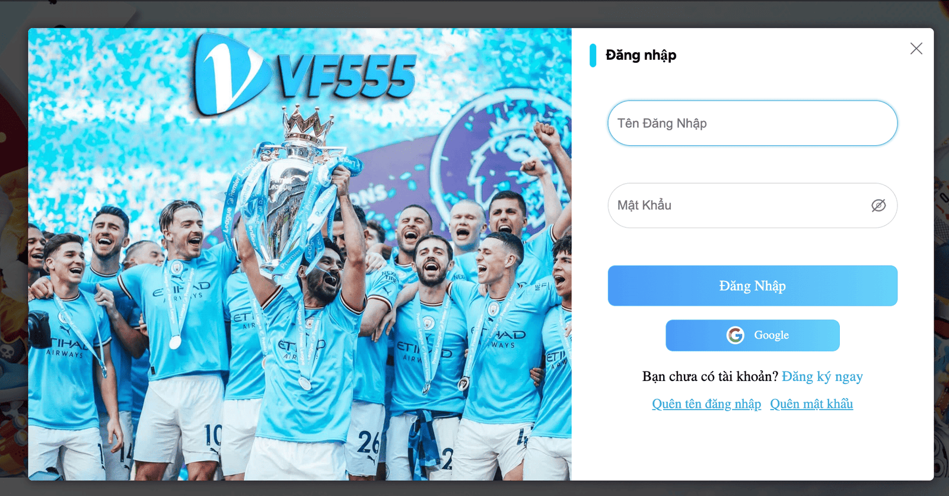Click the dimmed backdrop above the dialog
The width and height of the screenshot is (949, 496).
click(x=474, y=13)
